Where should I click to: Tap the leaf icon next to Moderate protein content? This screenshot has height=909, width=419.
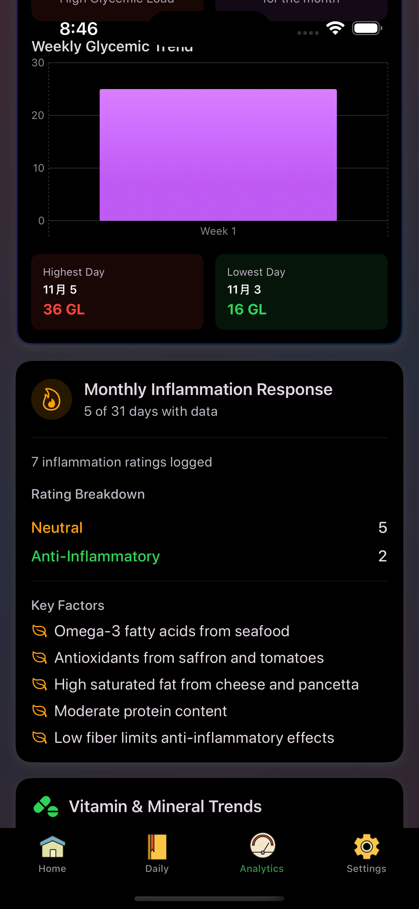pyautogui.click(x=40, y=711)
